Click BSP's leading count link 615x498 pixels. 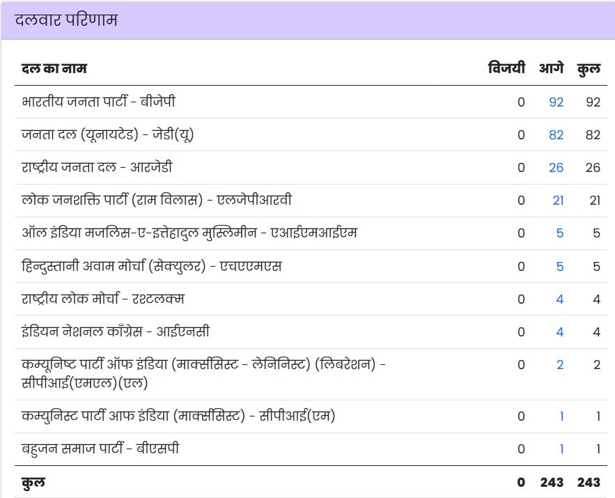coord(561,449)
